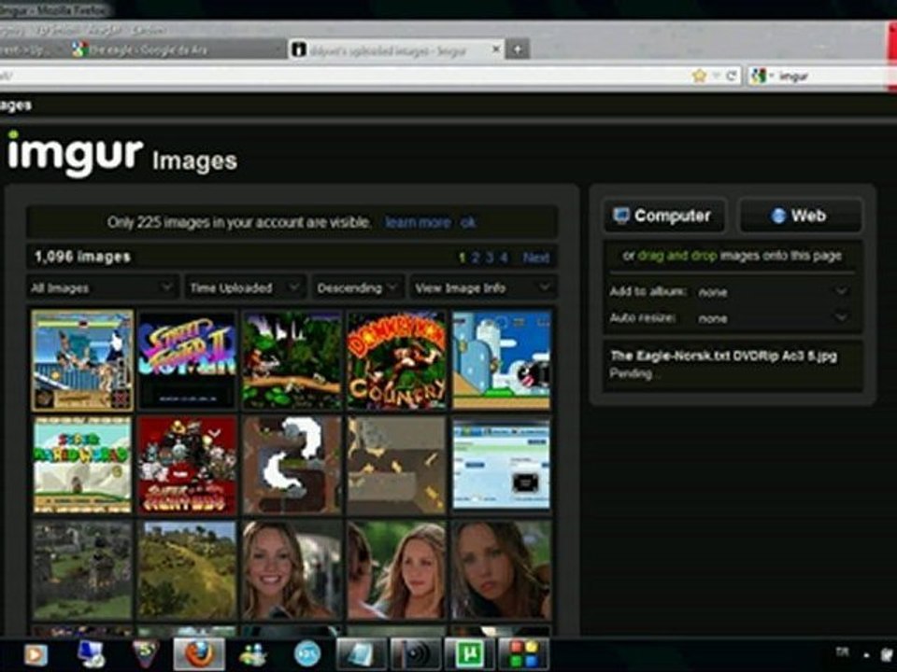This screenshot has width=897, height=672.
Task: Open the Donkey Kong Country title thumbnail
Action: pos(396,360)
